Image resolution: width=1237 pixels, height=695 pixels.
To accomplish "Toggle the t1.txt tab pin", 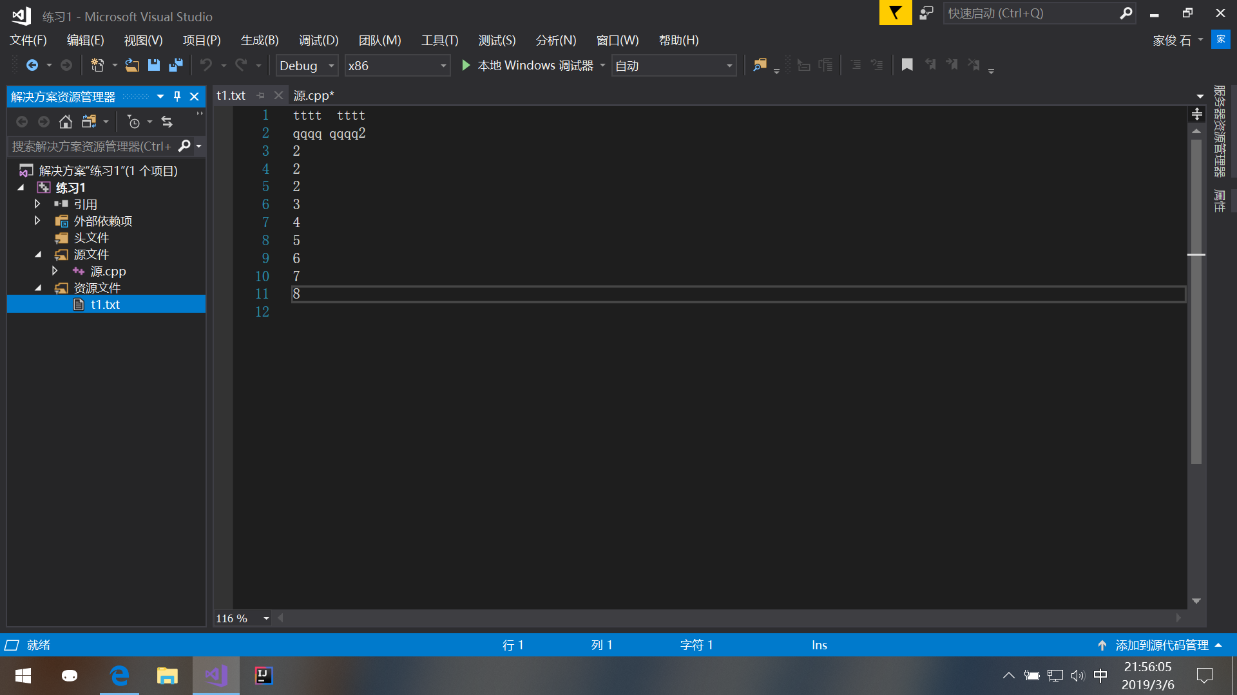I will [261, 95].
